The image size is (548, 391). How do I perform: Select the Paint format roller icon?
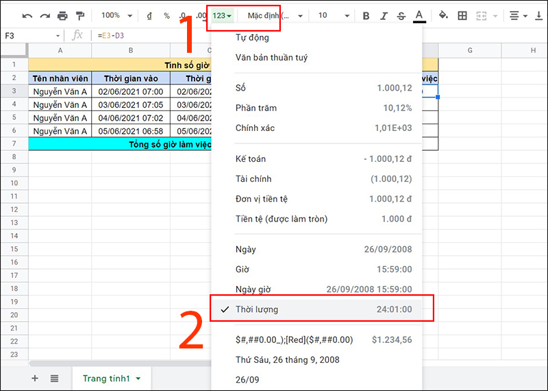[x=80, y=15]
